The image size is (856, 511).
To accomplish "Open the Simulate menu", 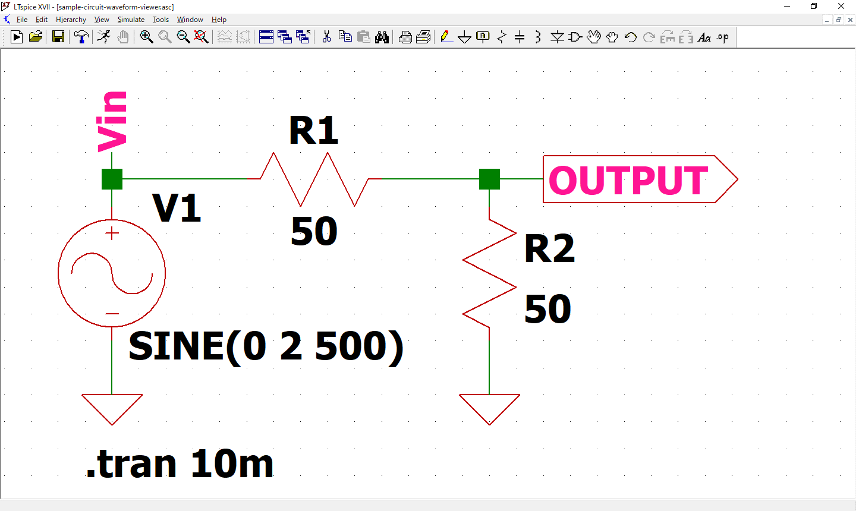I will click(131, 19).
